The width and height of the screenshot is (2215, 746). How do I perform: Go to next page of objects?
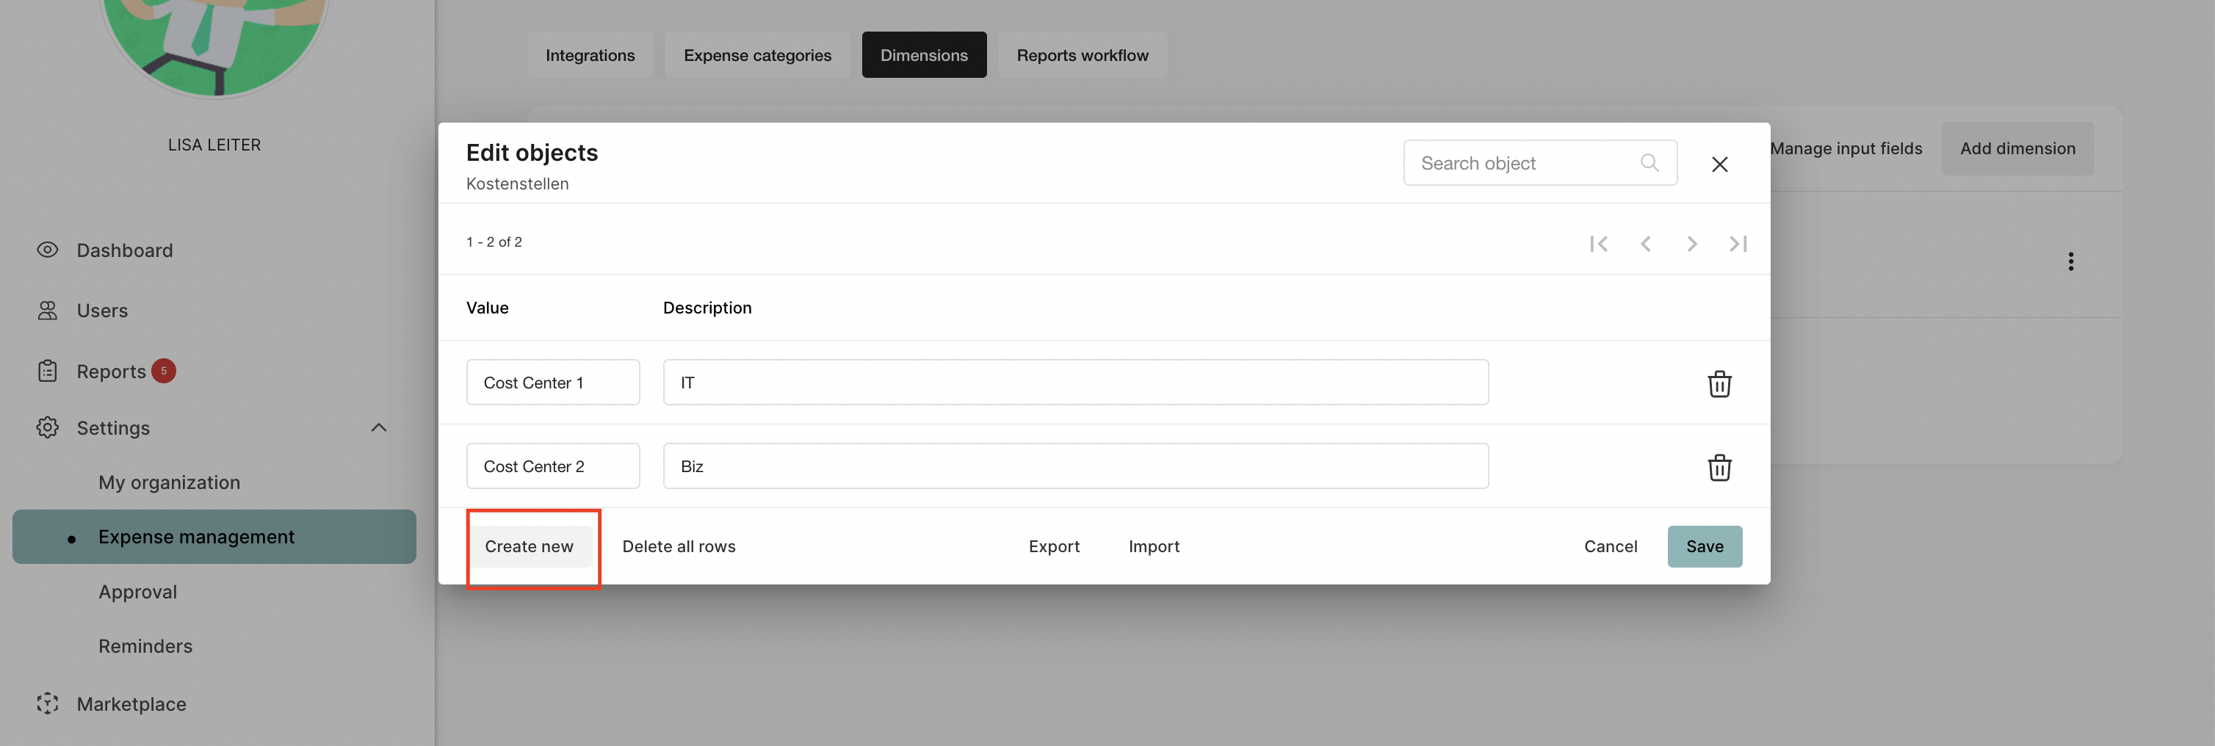(1691, 244)
